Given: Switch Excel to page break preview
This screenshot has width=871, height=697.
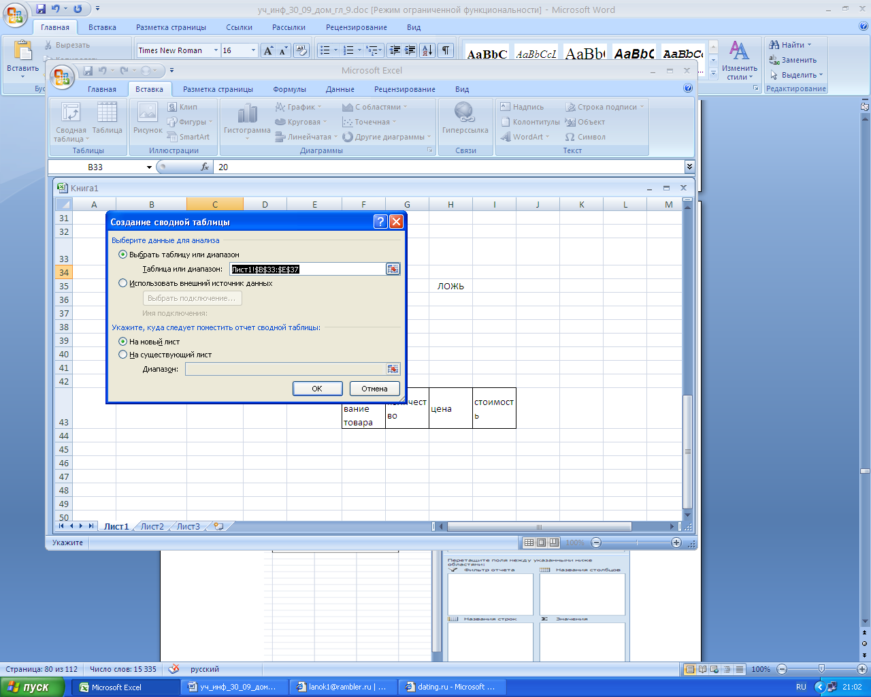Looking at the screenshot, I should (554, 542).
